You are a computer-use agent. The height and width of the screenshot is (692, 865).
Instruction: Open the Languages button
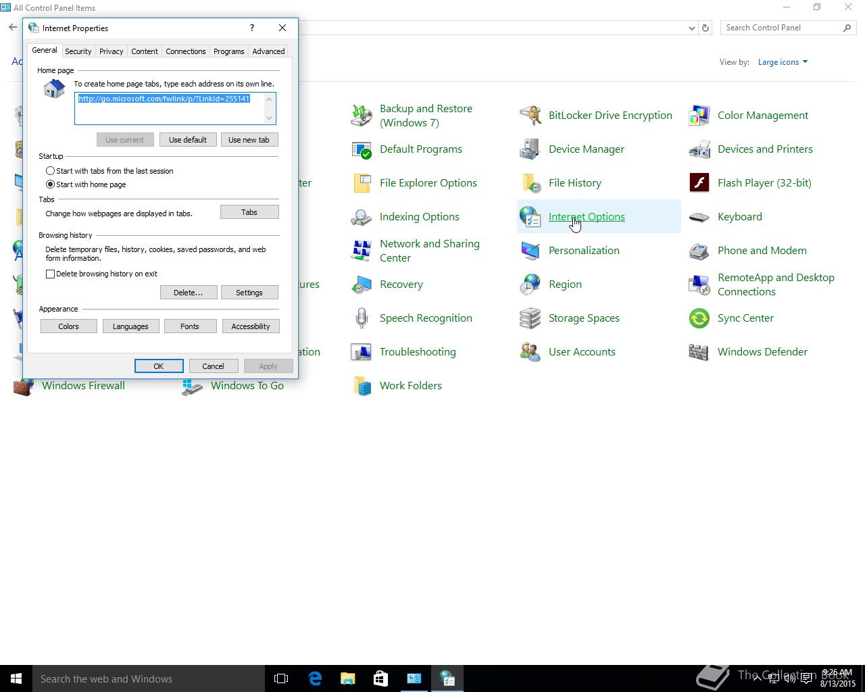pos(130,326)
